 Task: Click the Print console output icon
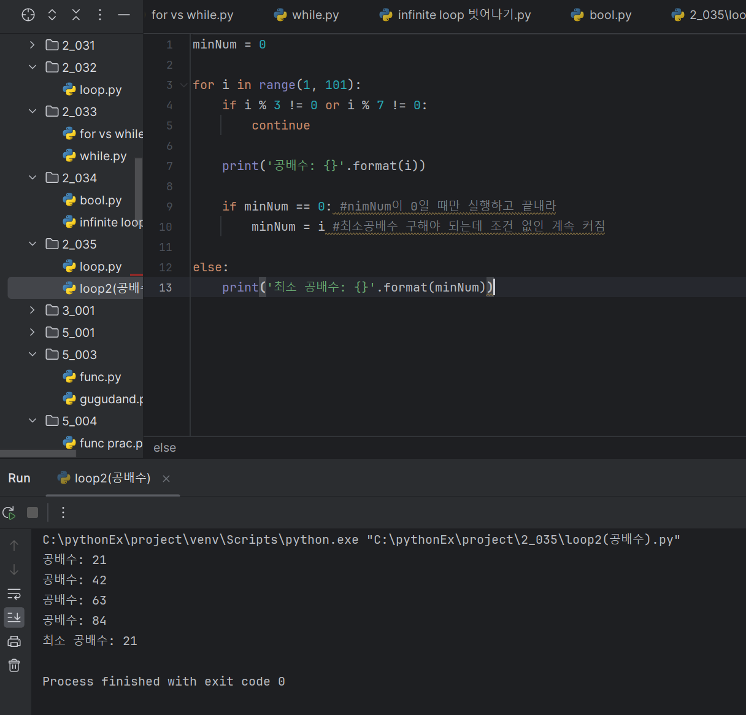14,641
